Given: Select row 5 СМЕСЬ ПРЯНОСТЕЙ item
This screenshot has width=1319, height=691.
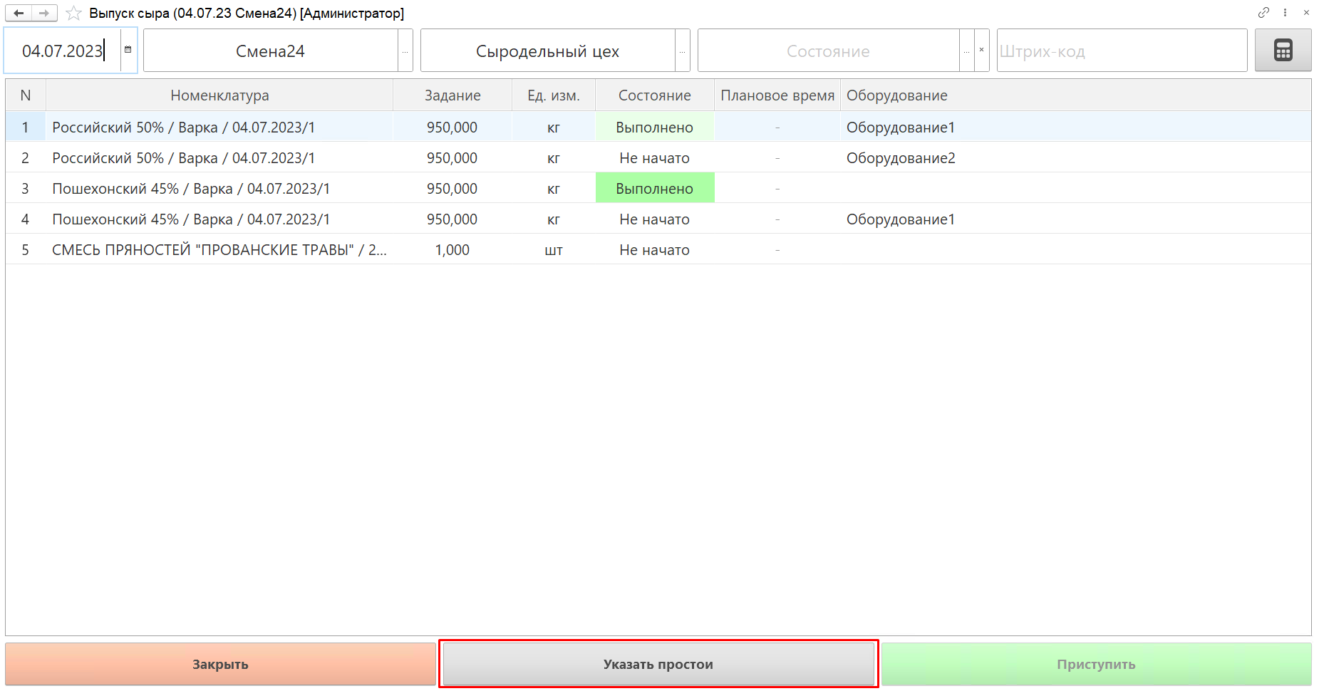Looking at the screenshot, I should point(219,250).
